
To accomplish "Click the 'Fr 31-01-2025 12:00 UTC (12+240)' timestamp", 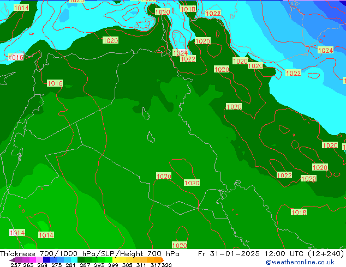I will [271, 254].
